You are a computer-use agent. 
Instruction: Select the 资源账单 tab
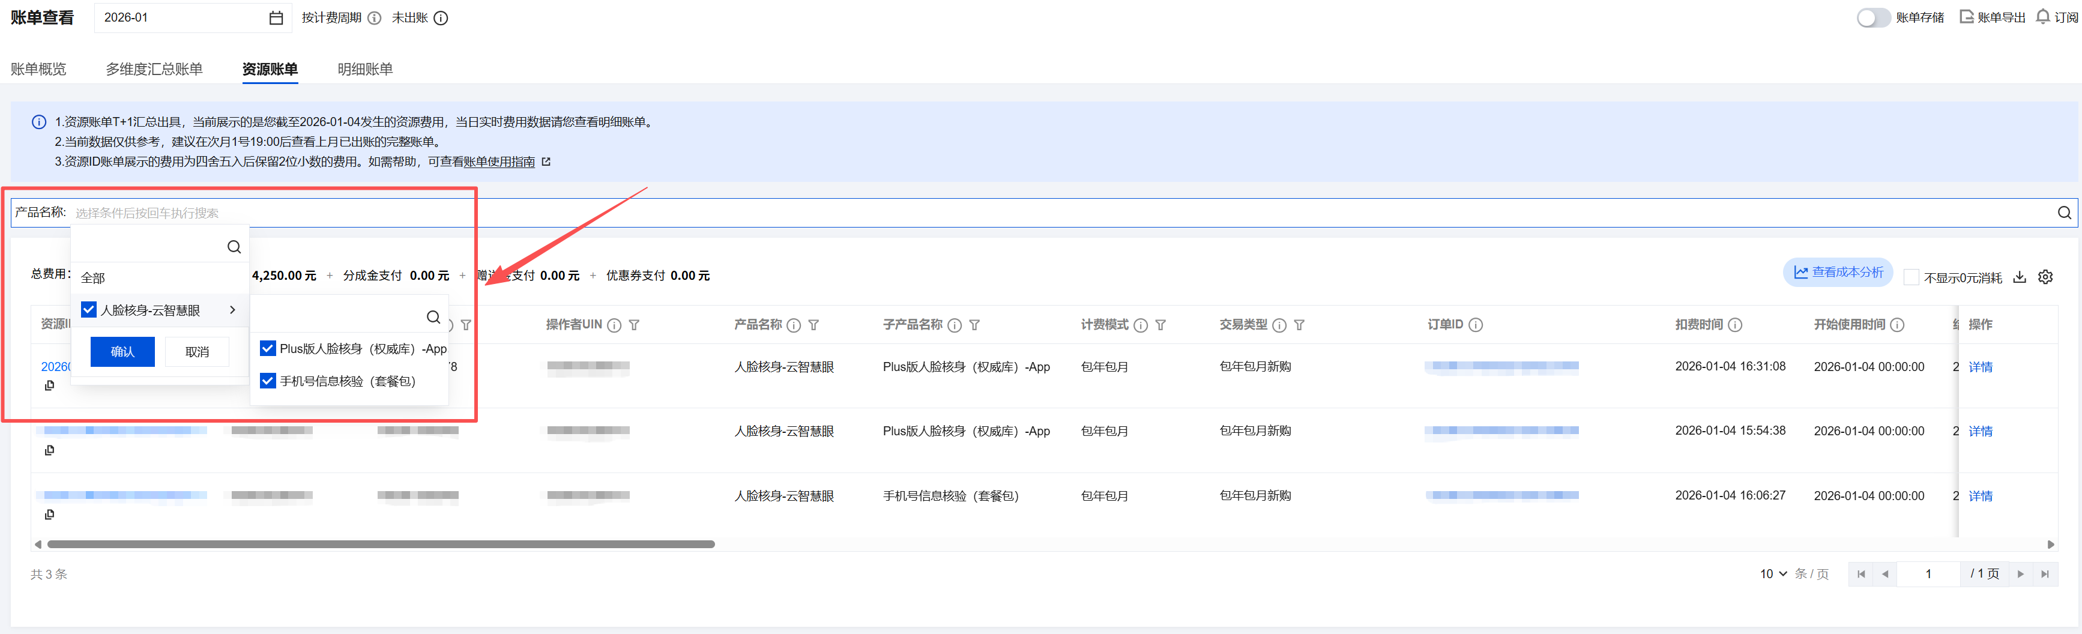pyautogui.click(x=270, y=68)
